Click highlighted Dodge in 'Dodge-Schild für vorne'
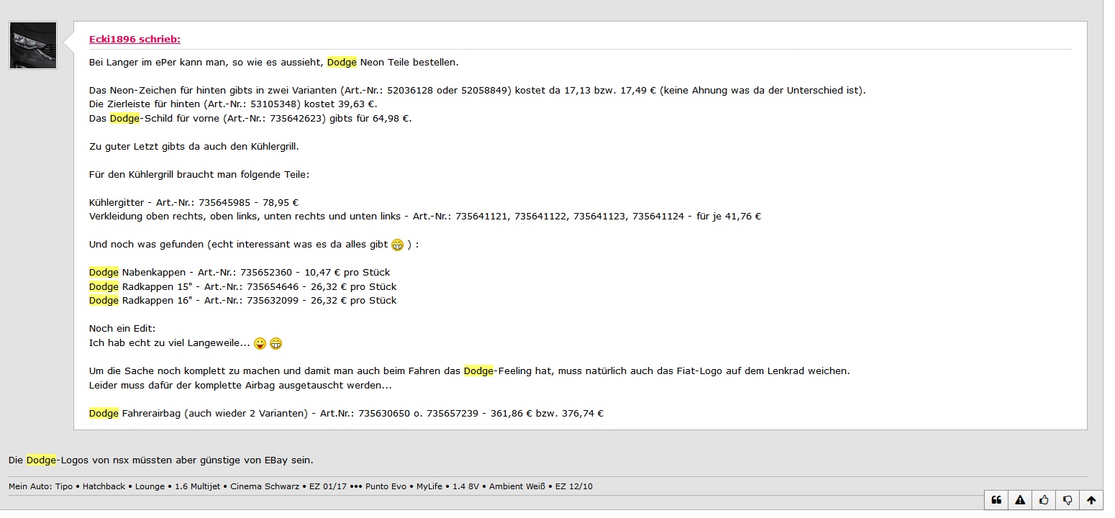 click(x=124, y=119)
